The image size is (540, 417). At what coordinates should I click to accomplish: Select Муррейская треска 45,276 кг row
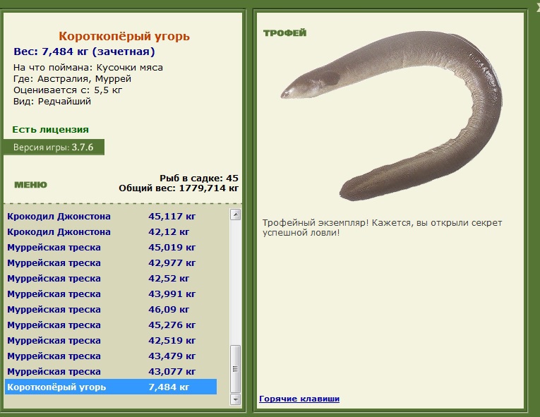(x=111, y=325)
